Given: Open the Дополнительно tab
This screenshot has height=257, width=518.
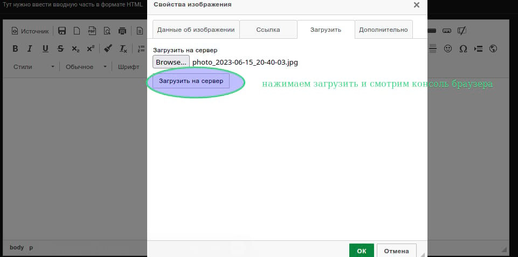Looking at the screenshot, I should coord(384,30).
